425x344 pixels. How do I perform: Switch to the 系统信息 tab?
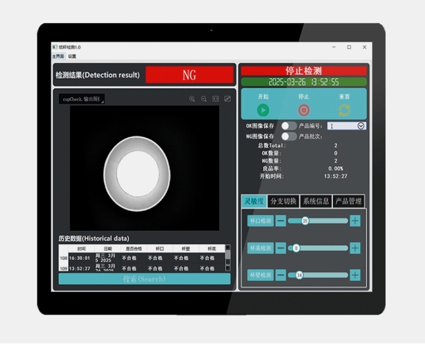[316, 201]
